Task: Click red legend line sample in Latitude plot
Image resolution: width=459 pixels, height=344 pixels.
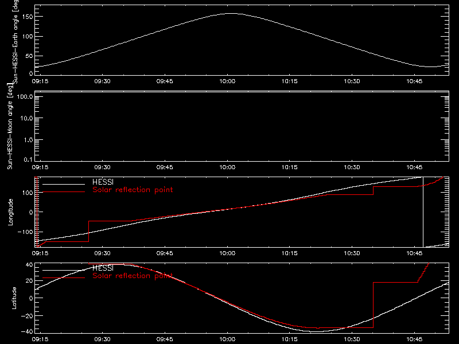Action: coord(64,278)
